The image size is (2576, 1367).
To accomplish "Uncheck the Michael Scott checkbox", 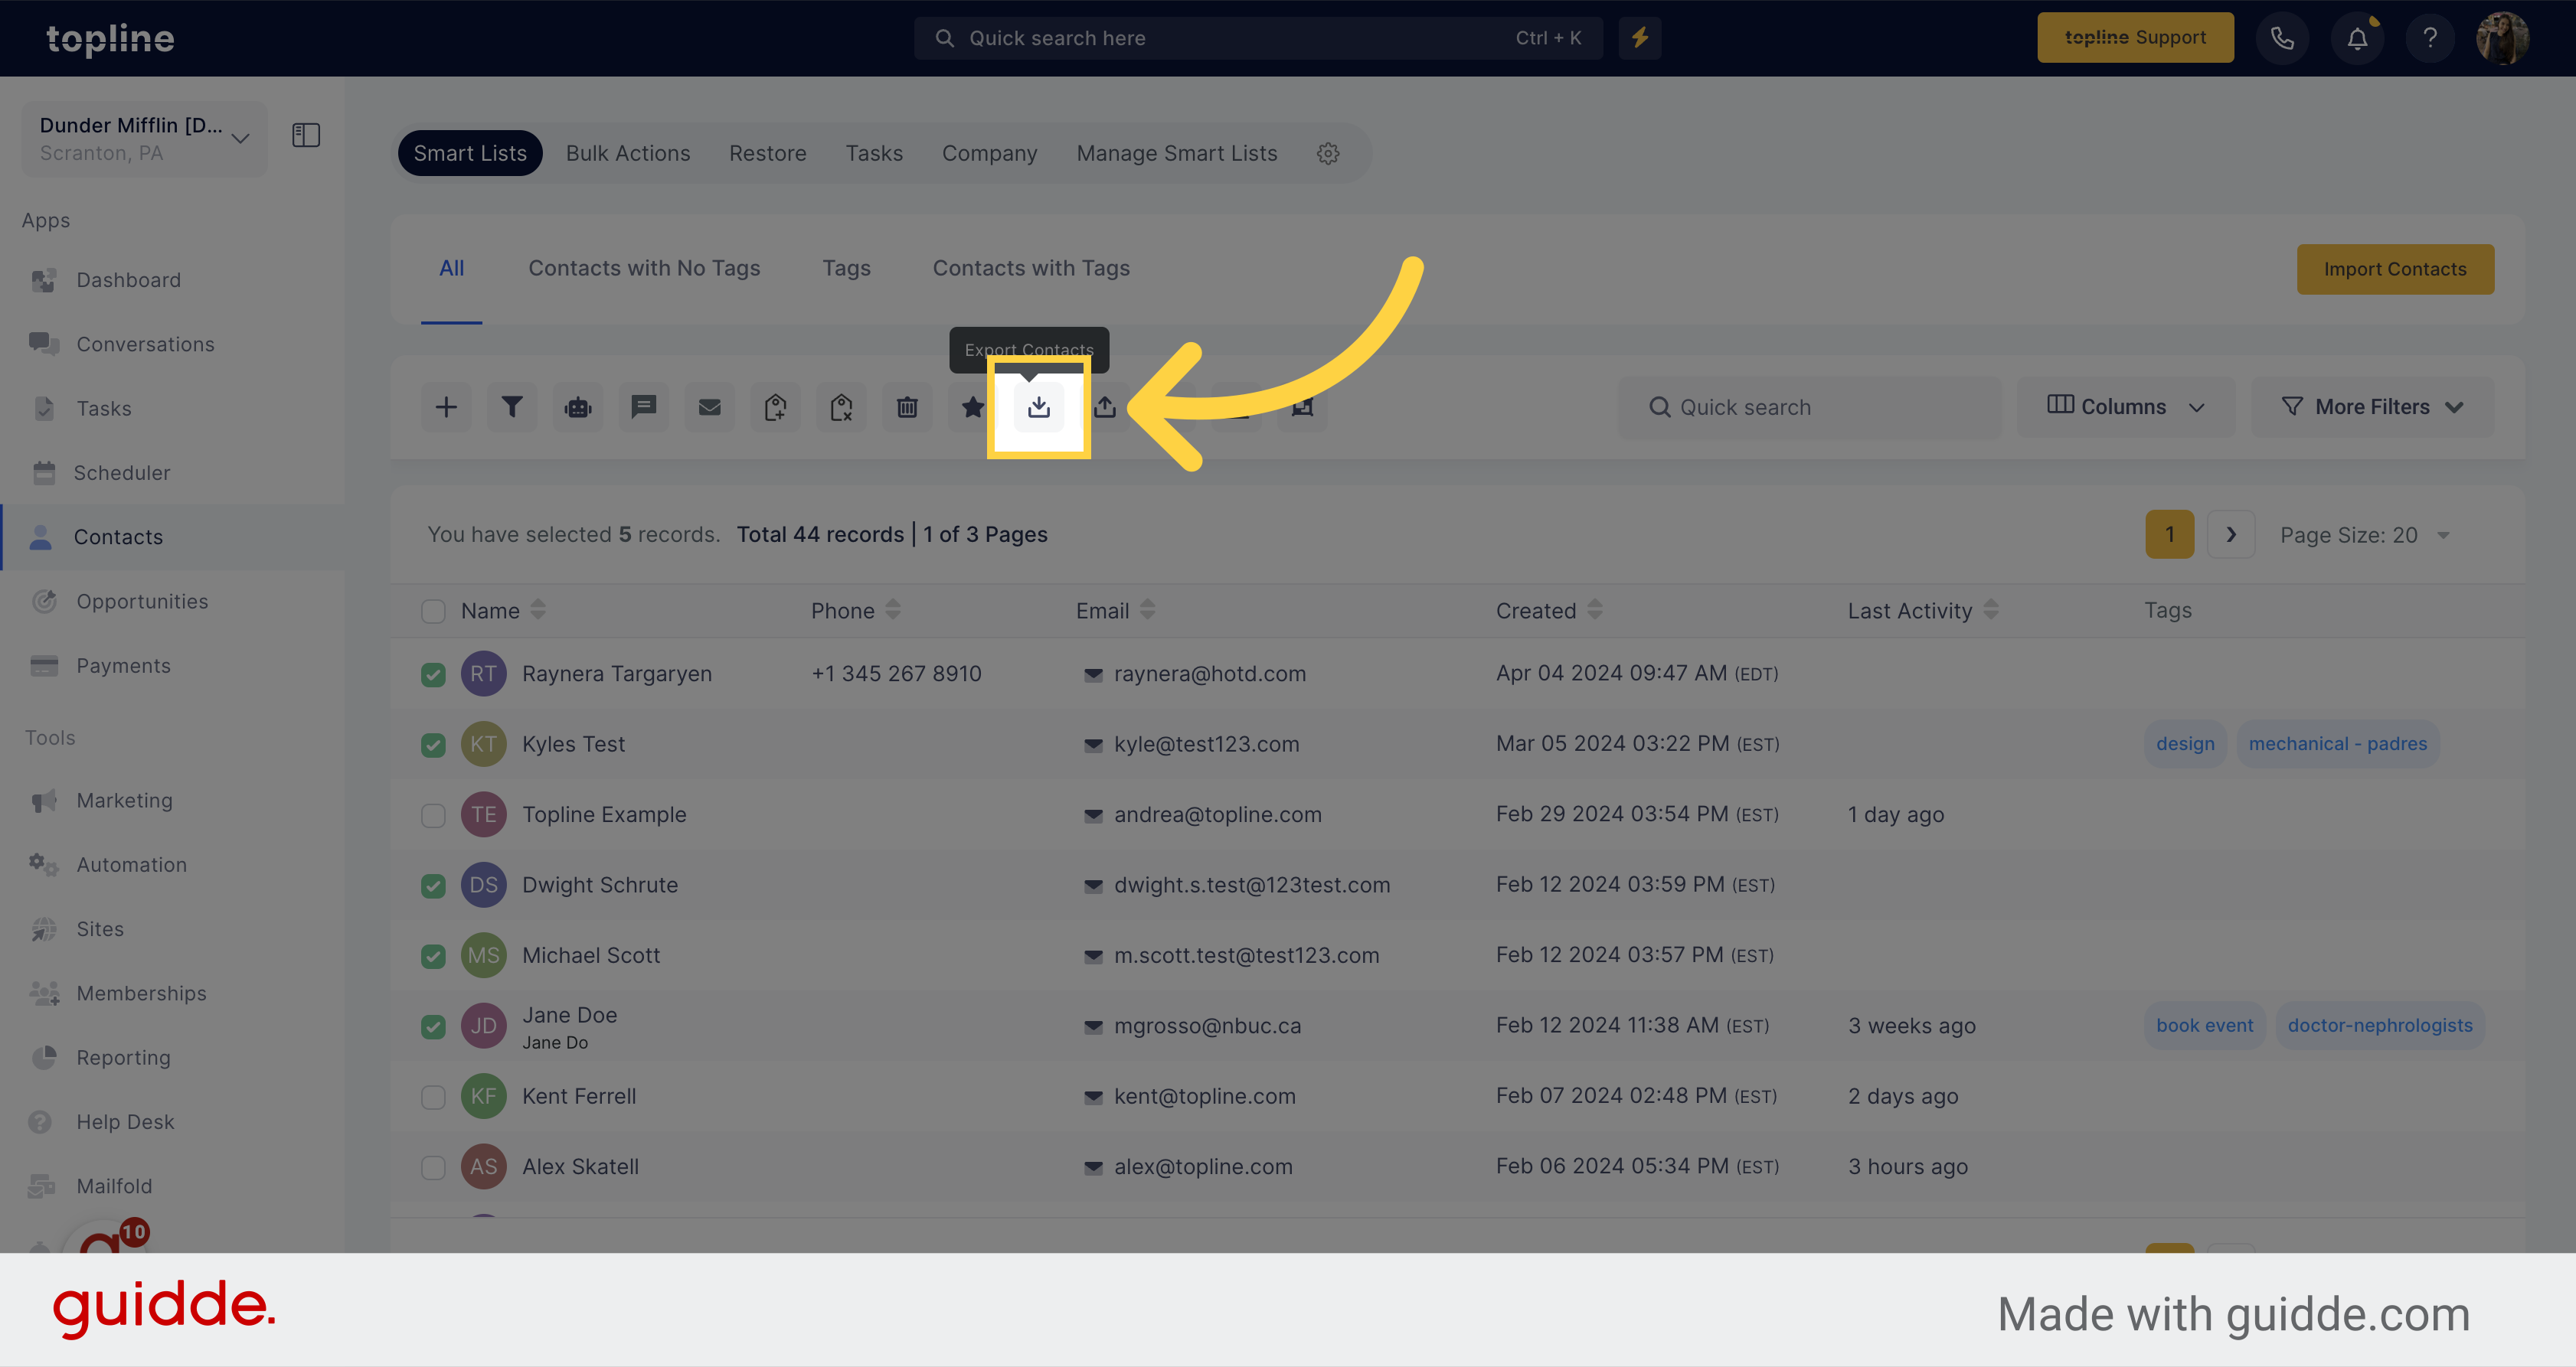I will pyautogui.click(x=433, y=956).
